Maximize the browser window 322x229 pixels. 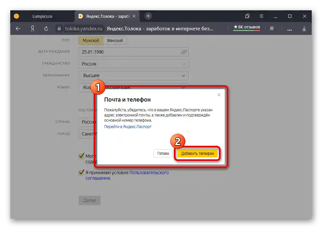tap(290, 16)
